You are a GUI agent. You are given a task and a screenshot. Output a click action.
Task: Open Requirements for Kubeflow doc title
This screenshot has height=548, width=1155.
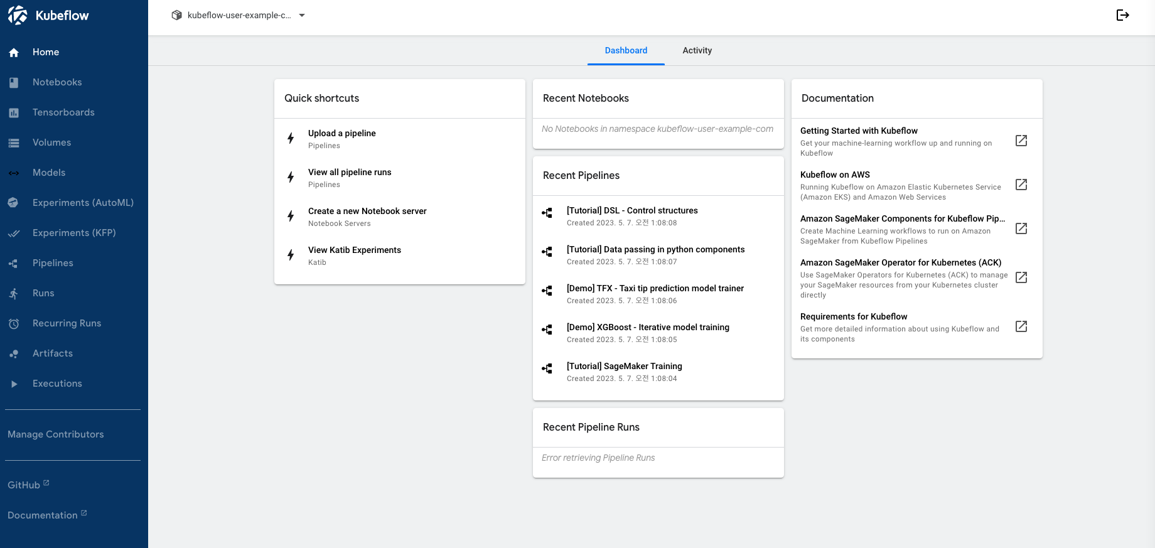pyautogui.click(x=854, y=316)
